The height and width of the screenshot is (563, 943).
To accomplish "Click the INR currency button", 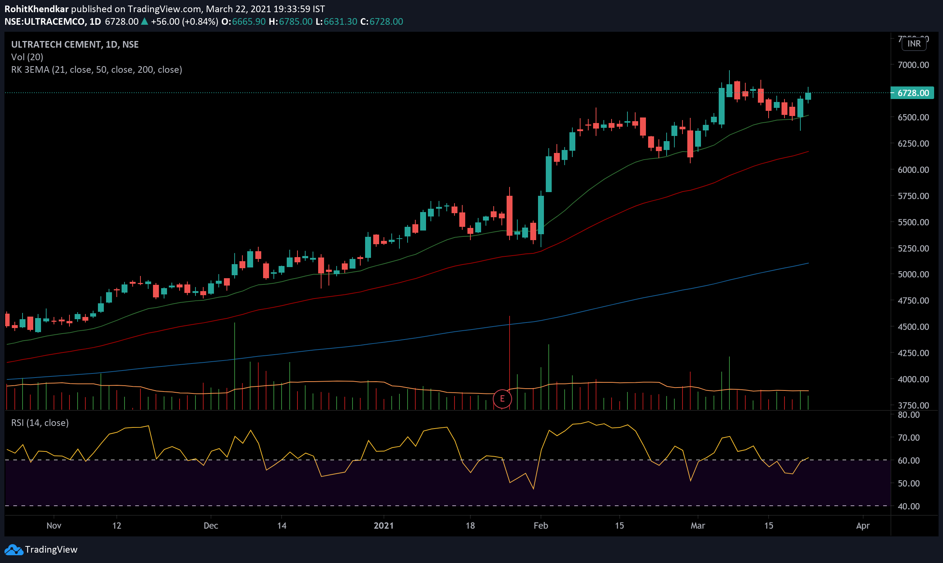I will pos(914,44).
